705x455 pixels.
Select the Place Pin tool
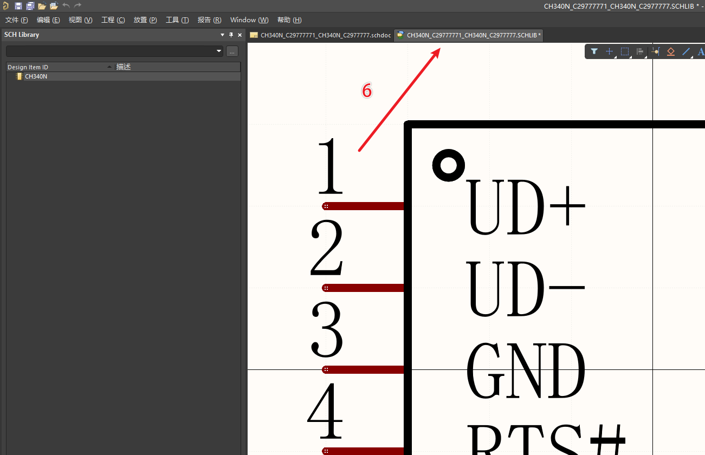pyautogui.click(x=655, y=51)
